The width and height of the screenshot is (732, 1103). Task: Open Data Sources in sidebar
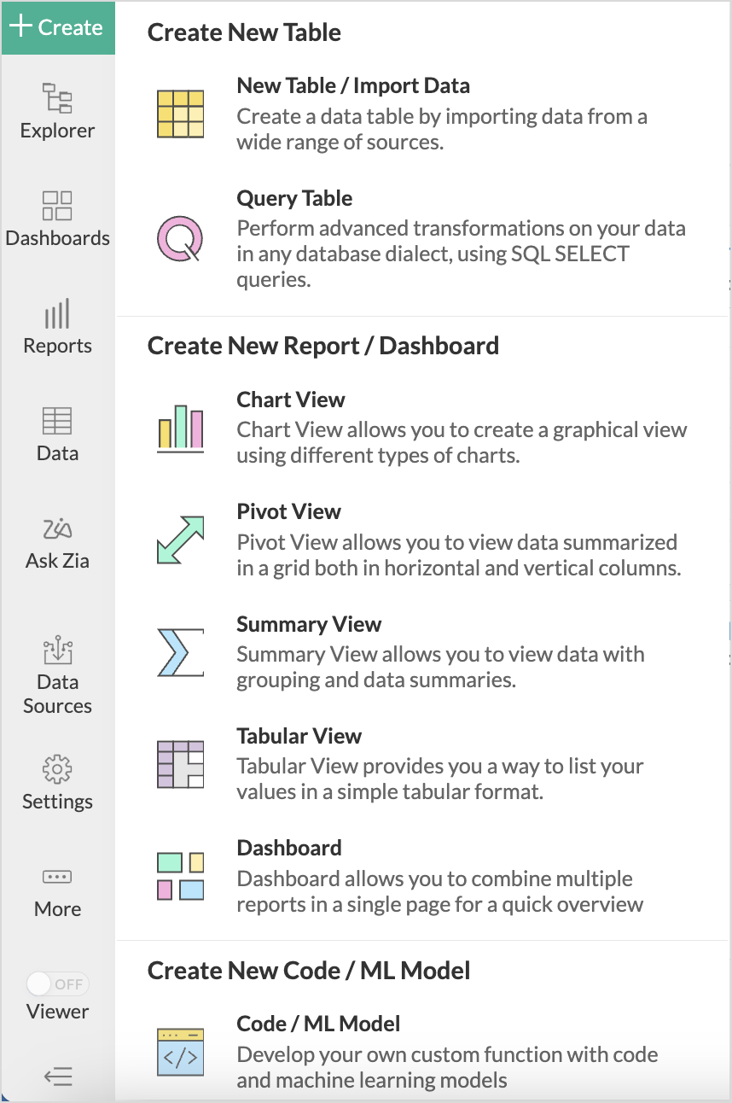57,676
